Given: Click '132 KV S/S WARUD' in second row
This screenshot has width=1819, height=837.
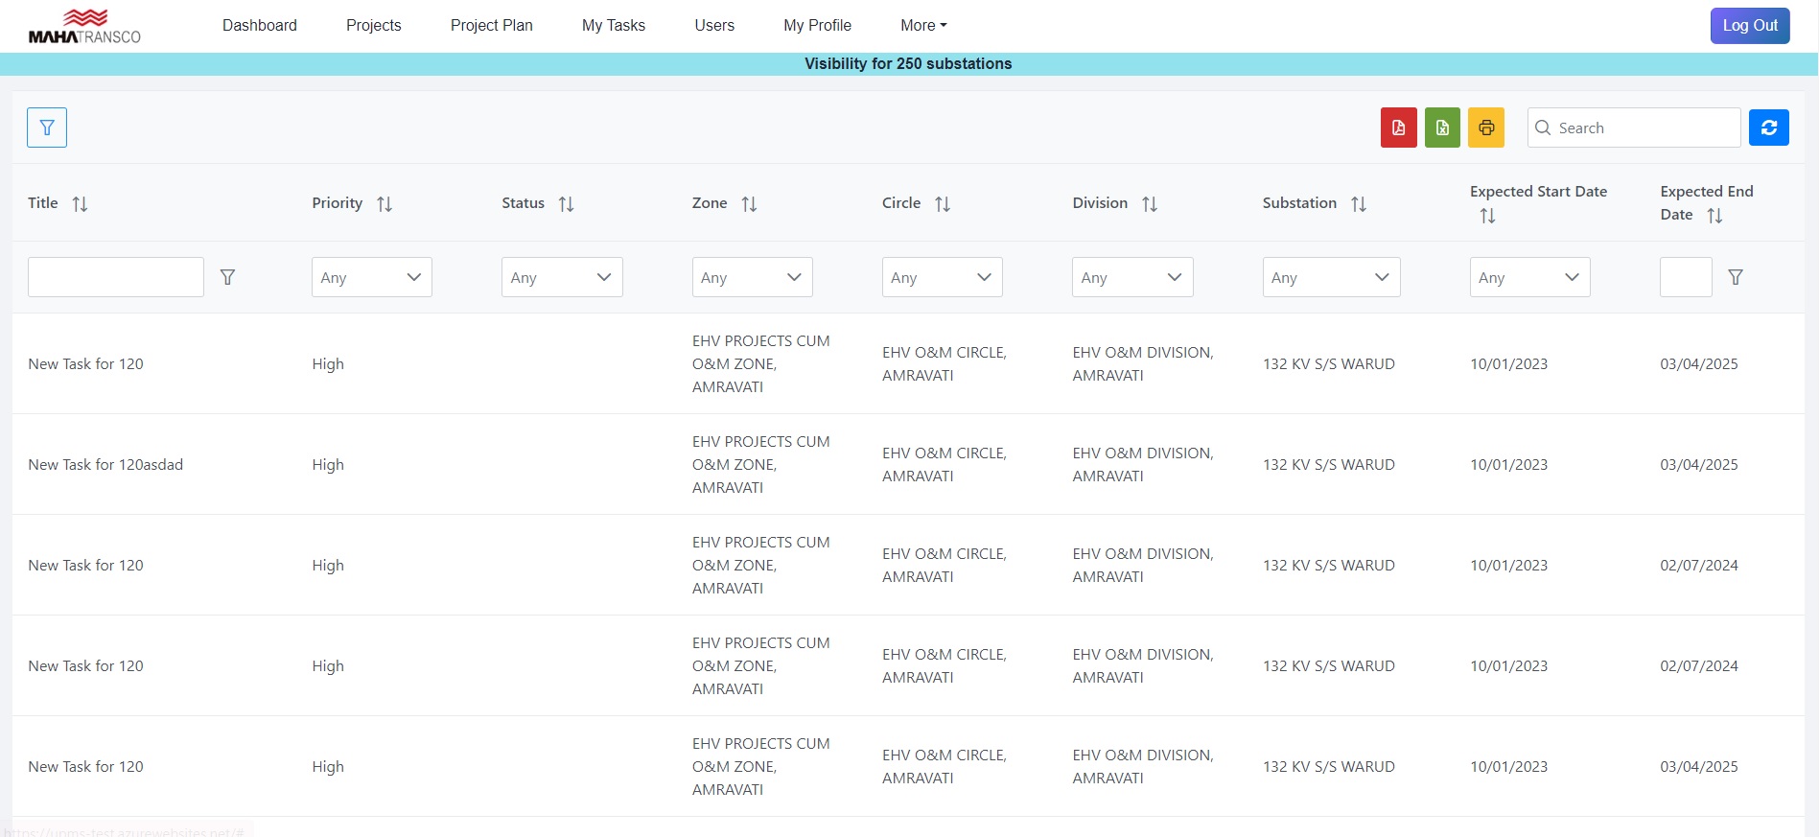Looking at the screenshot, I should (1329, 465).
